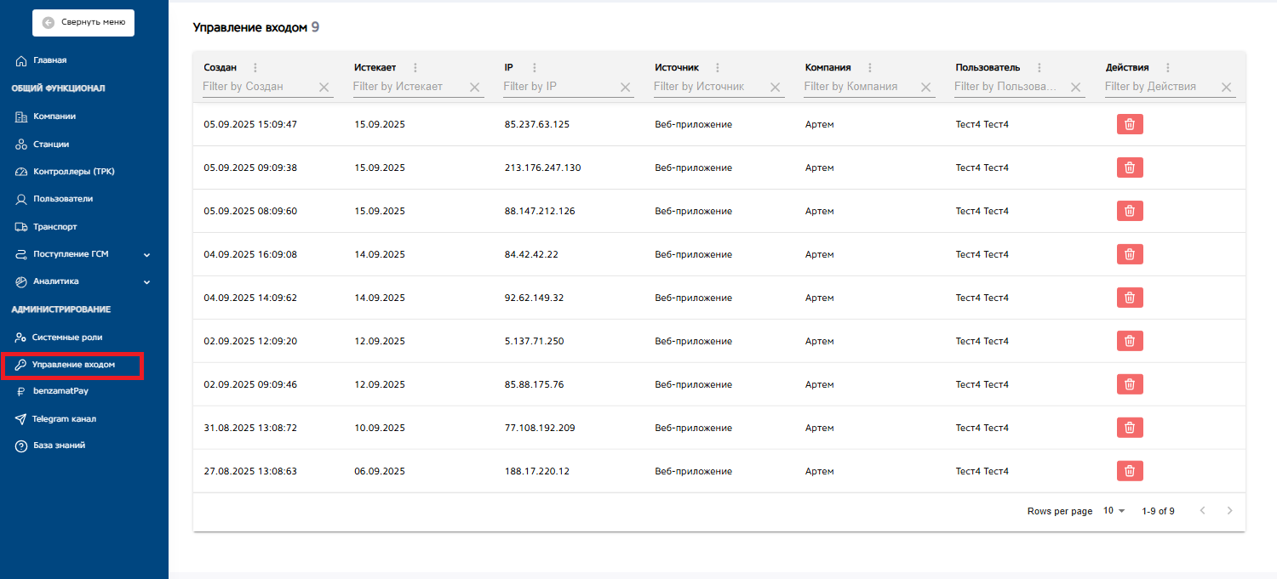Delete the session with IP 188.17.220.12

click(x=1130, y=471)
